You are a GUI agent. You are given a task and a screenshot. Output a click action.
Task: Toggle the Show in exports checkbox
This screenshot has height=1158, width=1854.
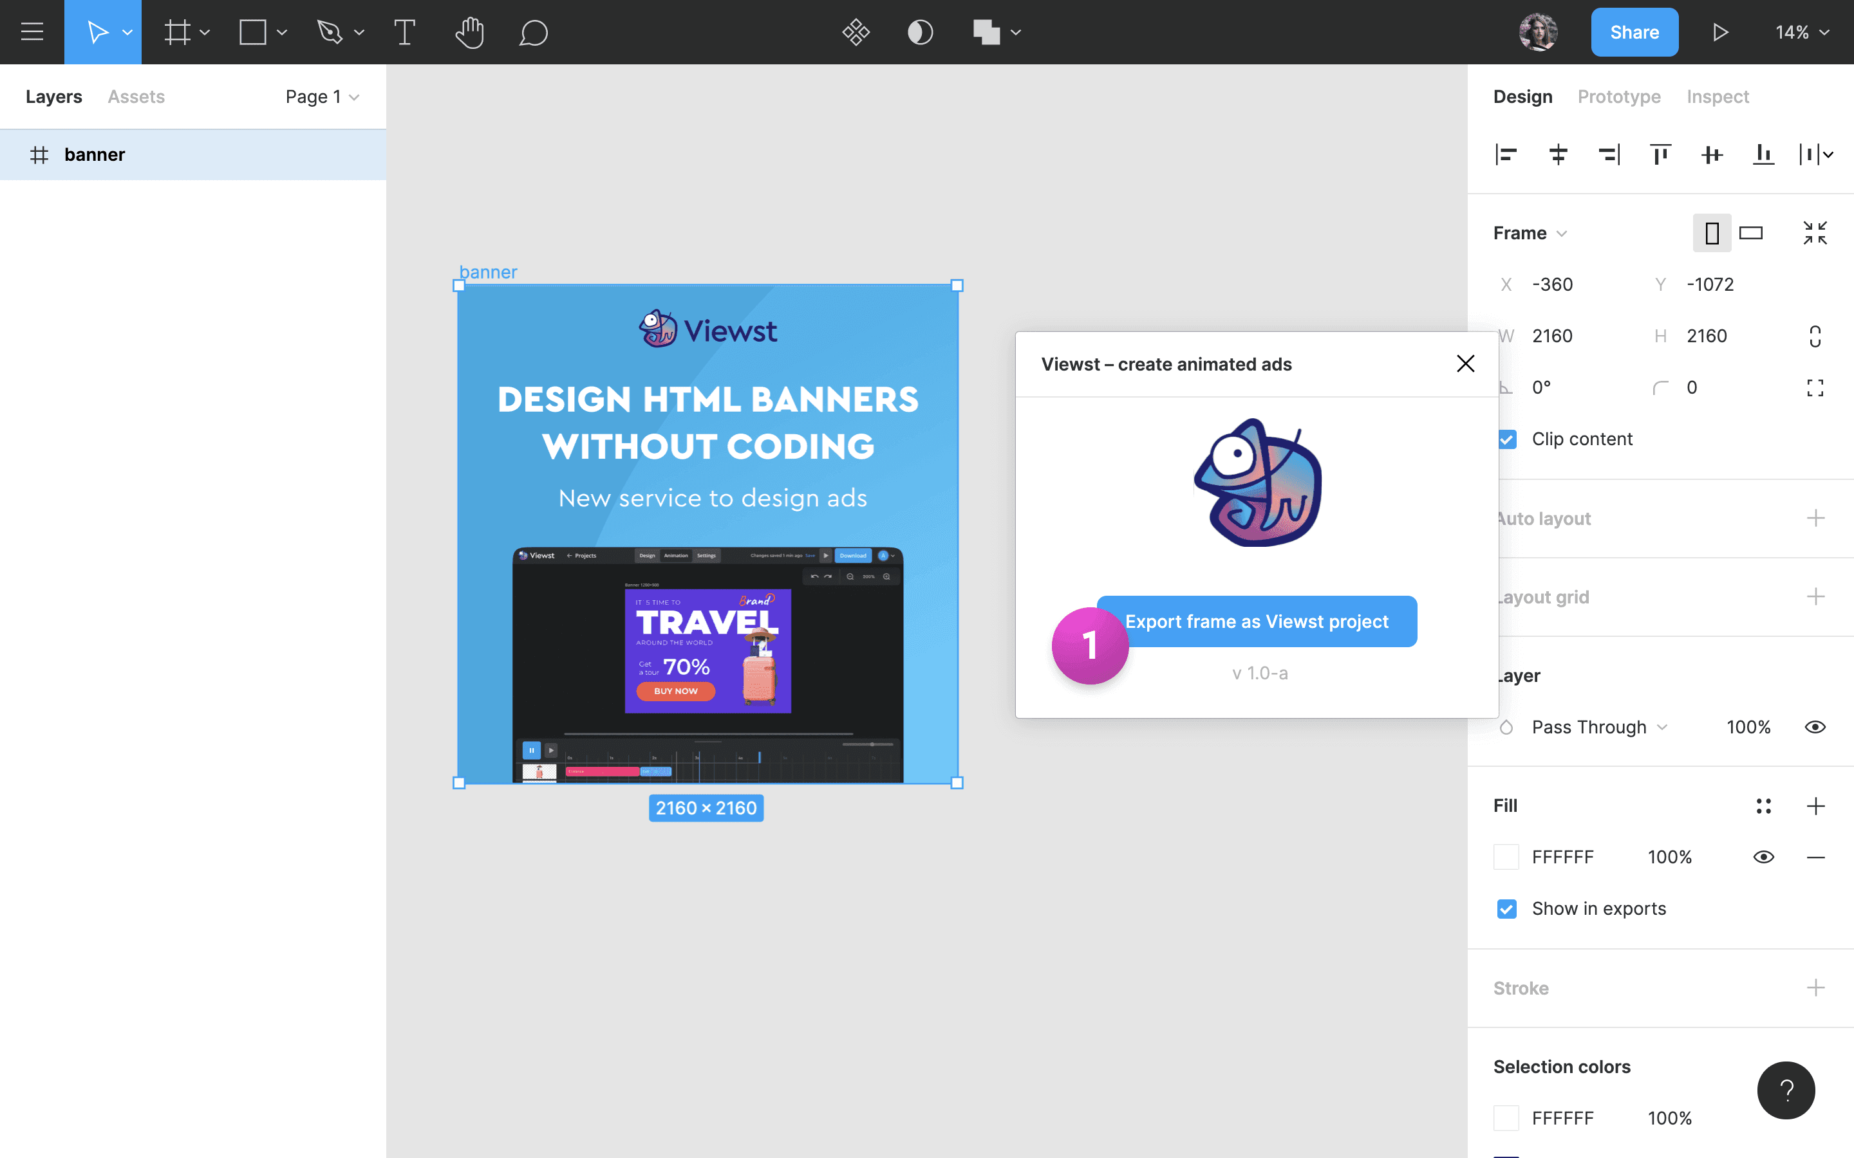click(x=1506, y=909)
